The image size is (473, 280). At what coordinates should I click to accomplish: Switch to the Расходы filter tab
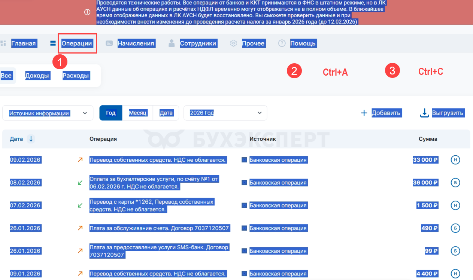point(76,76)
